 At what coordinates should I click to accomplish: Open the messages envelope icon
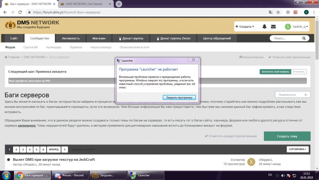click(273, 27)
